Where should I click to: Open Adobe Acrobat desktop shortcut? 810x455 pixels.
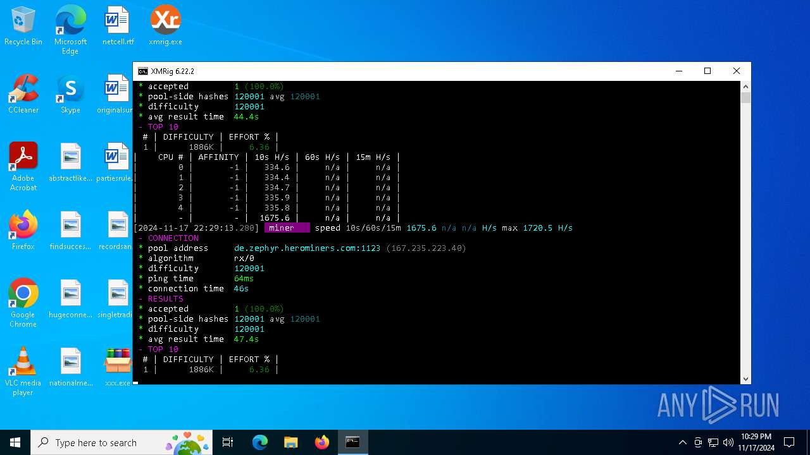[23, 167]
